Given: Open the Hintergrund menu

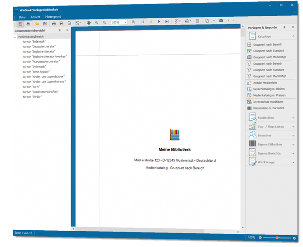Looking at the screenshot, I should pyautogui.click(x=53, y=16).
